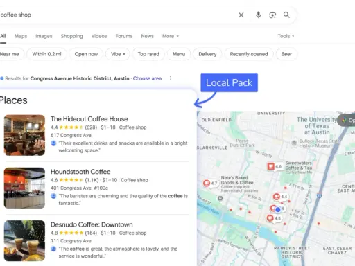Click the 4.7 map pin near Nate's Baked Goods
355x266 pixels.
pos(210,184)
